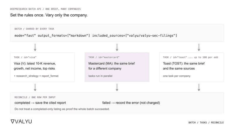Click the arrow pointing down to Visa task
The height and width of the screenshot is (132, 234).
click(35, 47)
